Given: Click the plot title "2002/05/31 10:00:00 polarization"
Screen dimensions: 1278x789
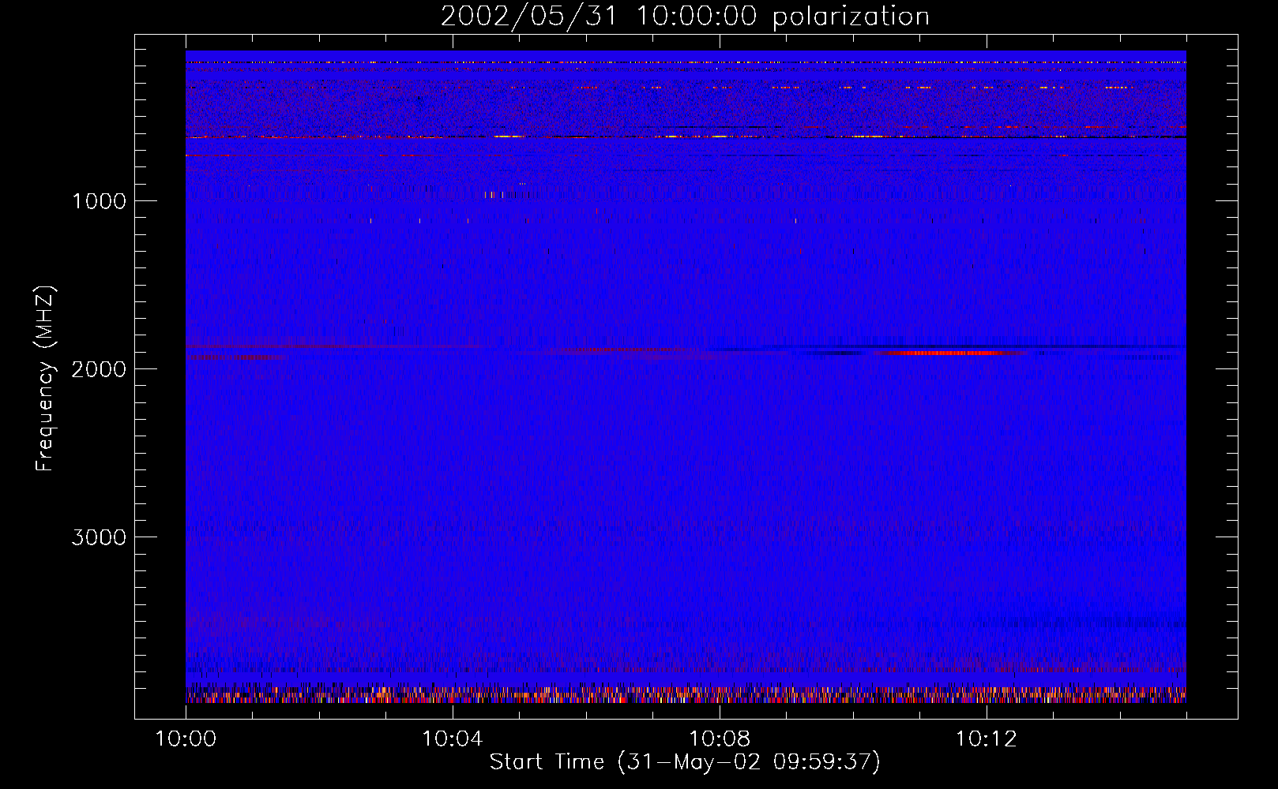Looking at the screenshot, I should [x=685, y=17].
